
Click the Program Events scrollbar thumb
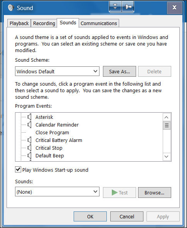point(167,125)
